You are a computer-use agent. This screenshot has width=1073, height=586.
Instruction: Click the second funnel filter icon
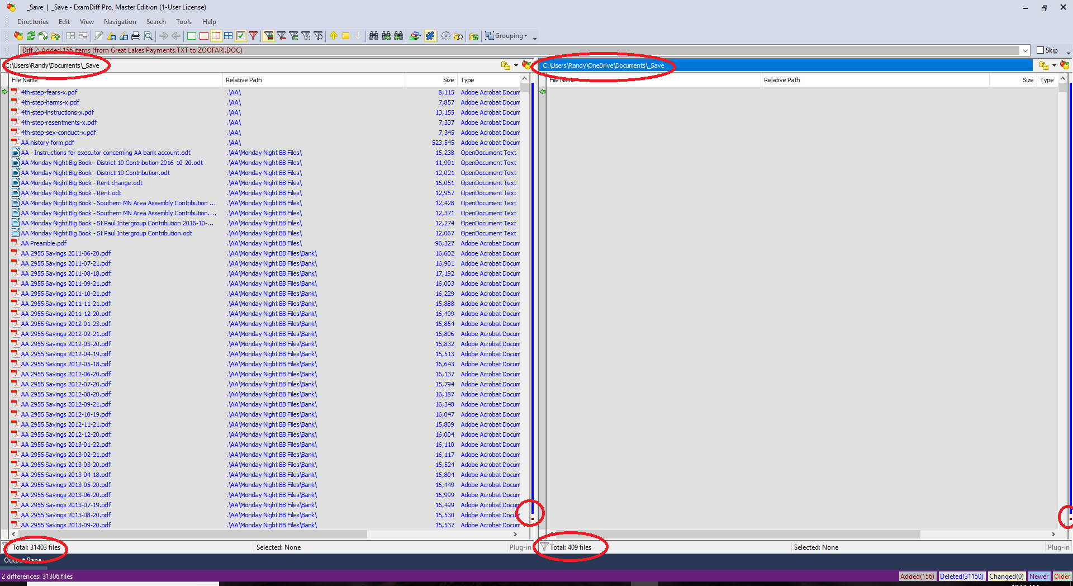point(281,36)
